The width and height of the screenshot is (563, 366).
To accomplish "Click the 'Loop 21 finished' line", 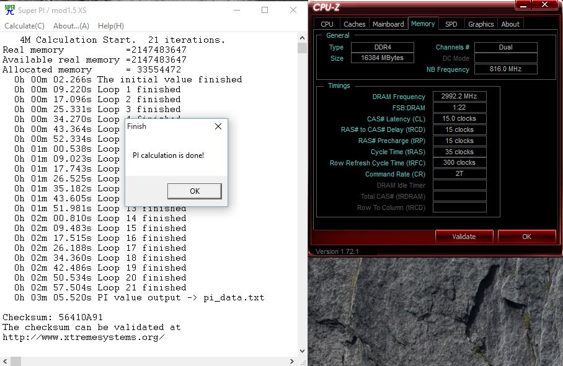I will tap(100, 287).
